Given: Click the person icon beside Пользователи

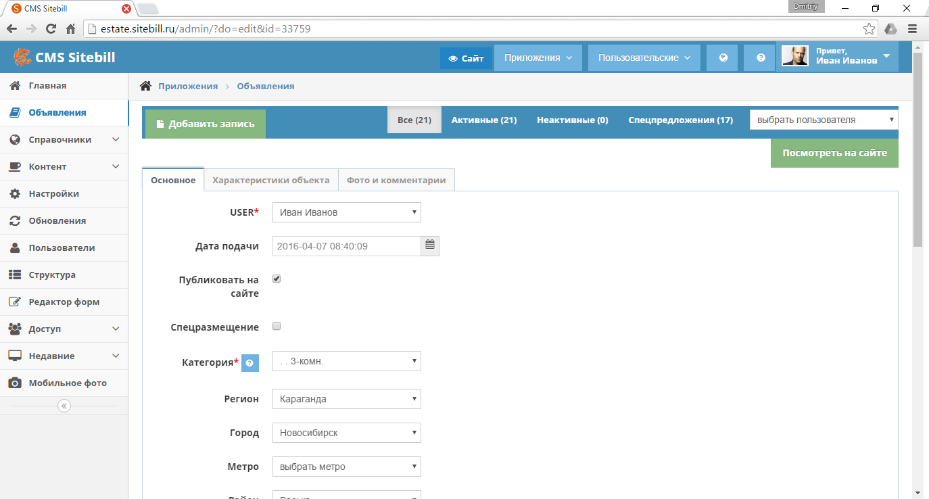Looking at the screenshot, I should 15,248.
